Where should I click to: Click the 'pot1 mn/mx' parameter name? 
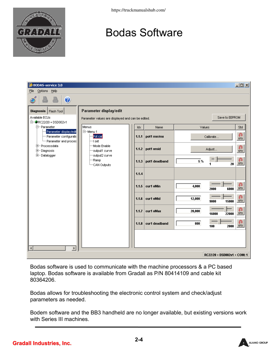[155, 136]
